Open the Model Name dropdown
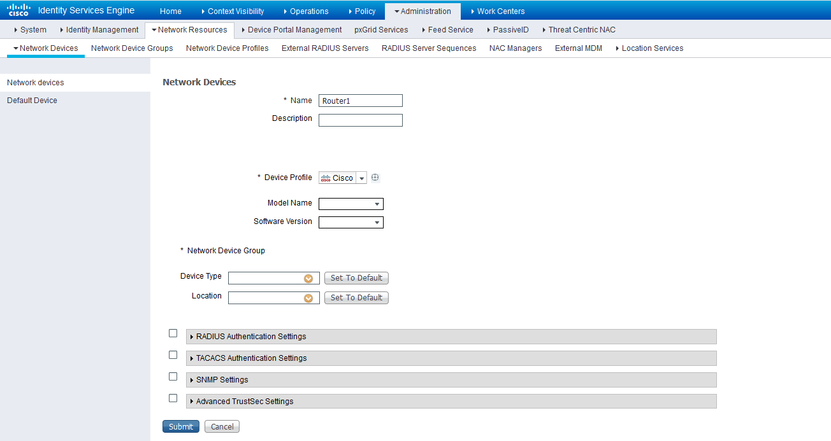This screenshot has width=831, height=441. [377, 204]
